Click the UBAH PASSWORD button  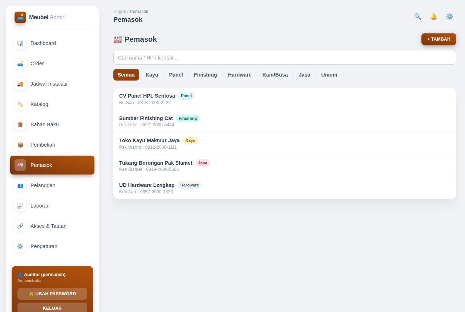coord(52,294)
